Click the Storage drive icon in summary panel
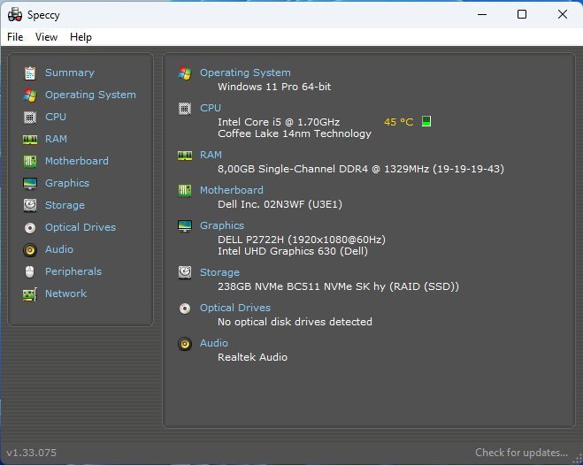Screen dimensions: 583x465 [185, 272]
